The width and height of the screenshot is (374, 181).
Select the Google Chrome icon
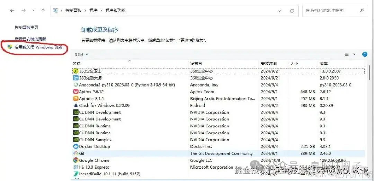[x=75, y=160]
